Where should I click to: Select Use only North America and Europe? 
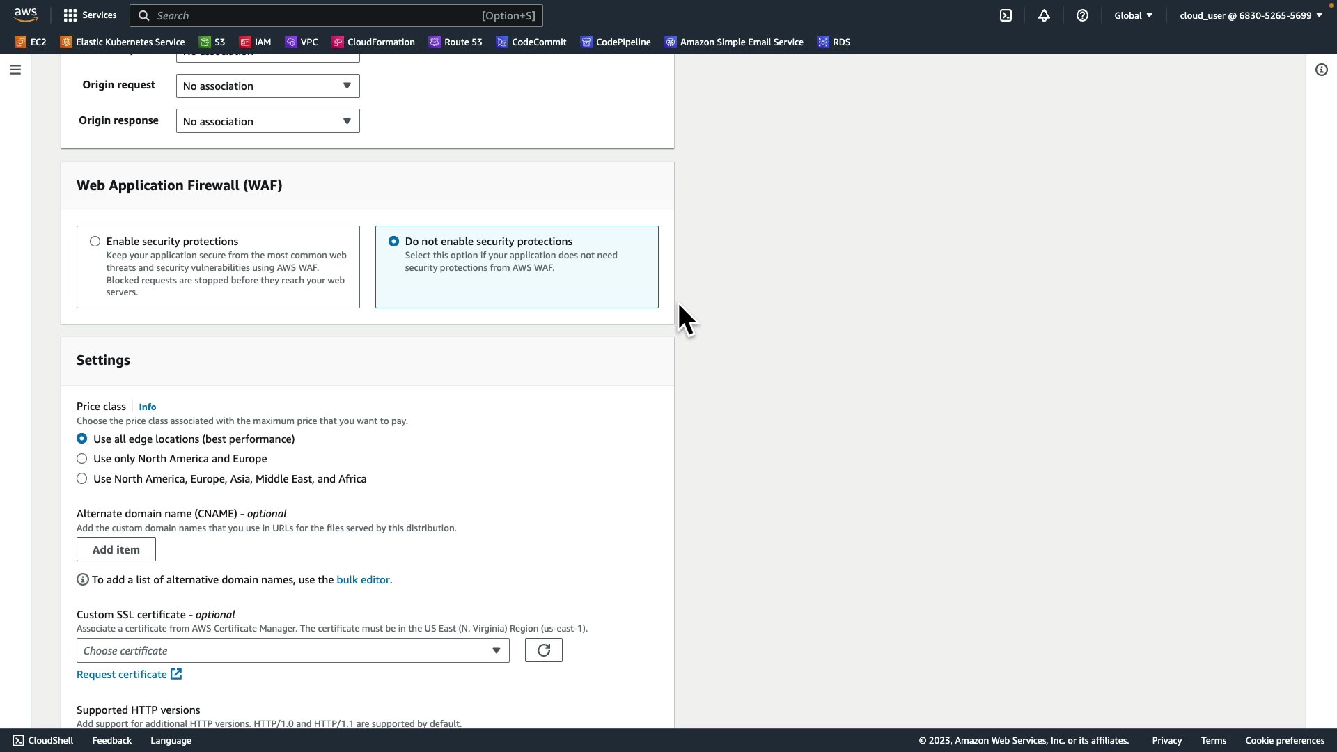82,459
